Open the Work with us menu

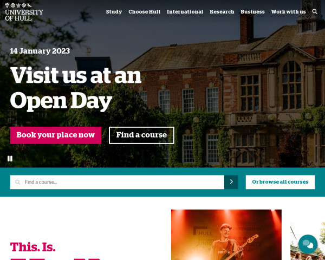click(288, 12)
